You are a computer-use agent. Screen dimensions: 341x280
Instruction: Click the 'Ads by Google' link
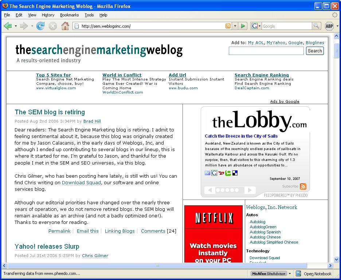(285, 102)
